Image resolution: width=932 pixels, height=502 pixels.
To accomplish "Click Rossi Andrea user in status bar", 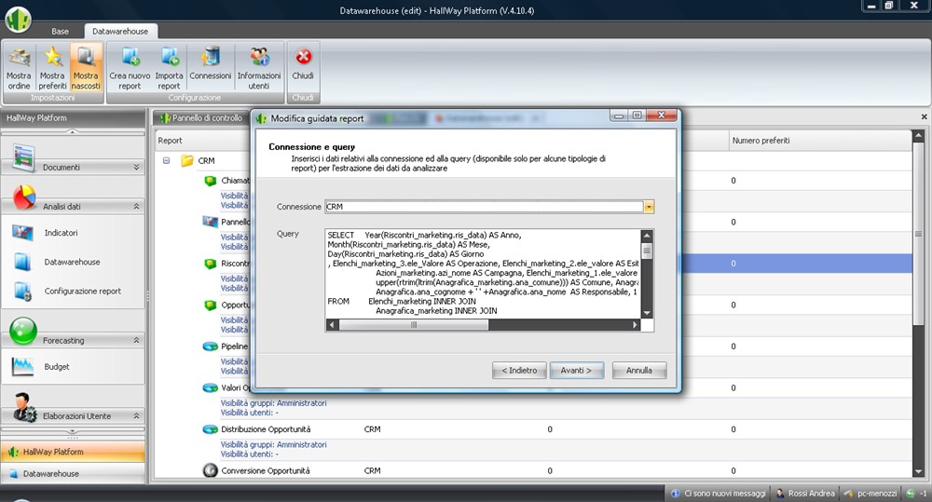I will [805, 493].
